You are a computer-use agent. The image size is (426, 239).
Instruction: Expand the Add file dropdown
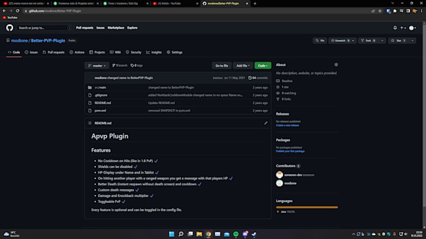point(242,66)
